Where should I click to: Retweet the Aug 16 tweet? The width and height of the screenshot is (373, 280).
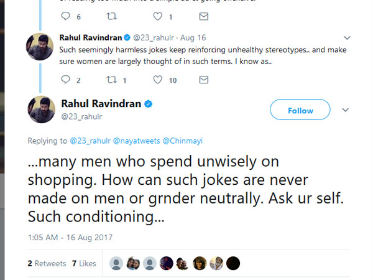tap(113, 80)
